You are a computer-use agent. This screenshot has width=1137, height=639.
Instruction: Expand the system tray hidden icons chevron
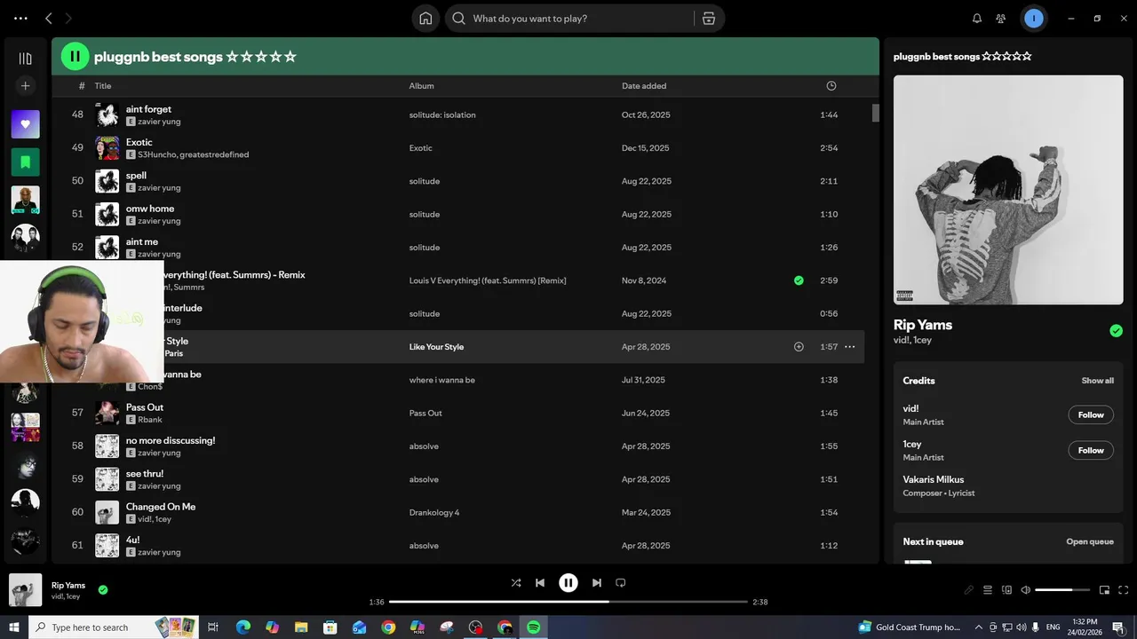[x=979, y=627]
